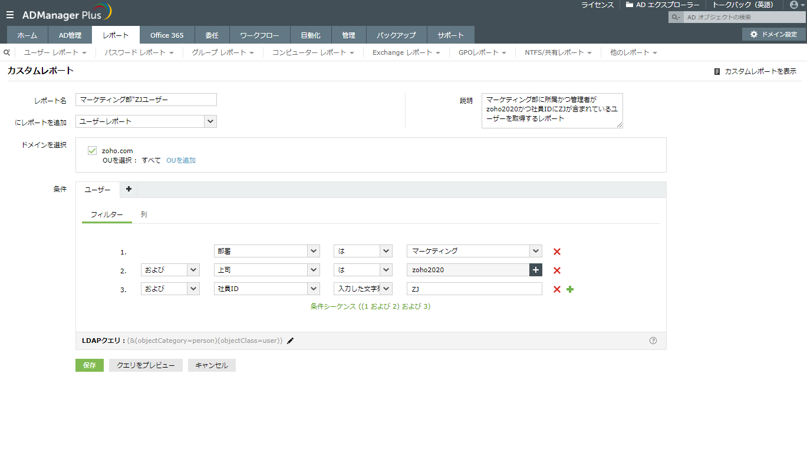
Task: Switch to the 管理 tab
Action: tap(349, 35)
